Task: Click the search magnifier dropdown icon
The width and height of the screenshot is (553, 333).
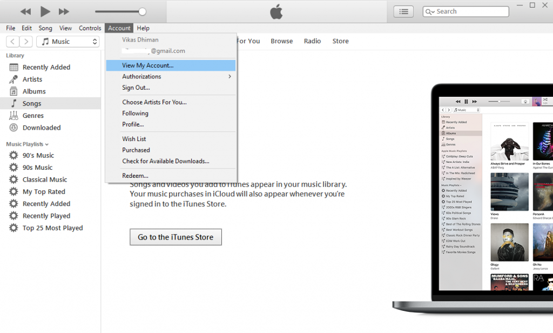Action: (x=430, y=12)
